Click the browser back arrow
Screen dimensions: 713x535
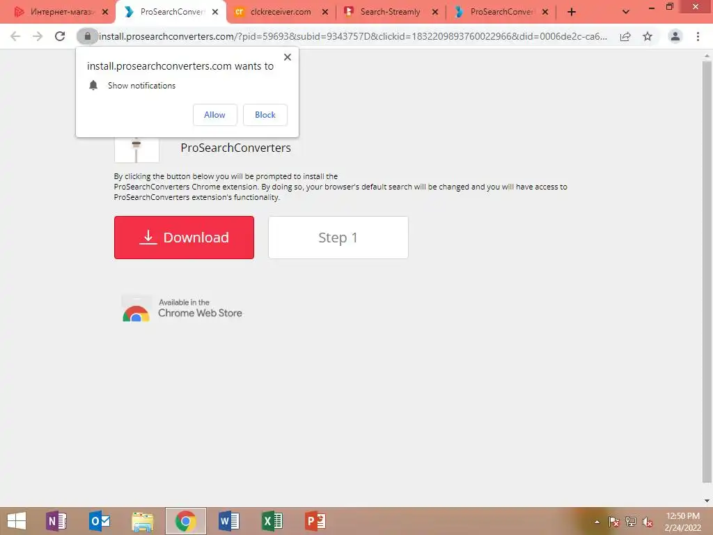15,36
